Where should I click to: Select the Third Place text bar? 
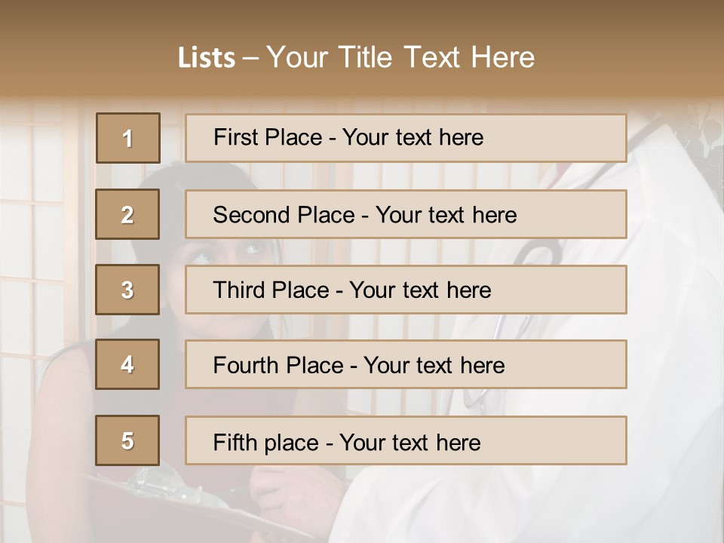[x=406, y=290]
